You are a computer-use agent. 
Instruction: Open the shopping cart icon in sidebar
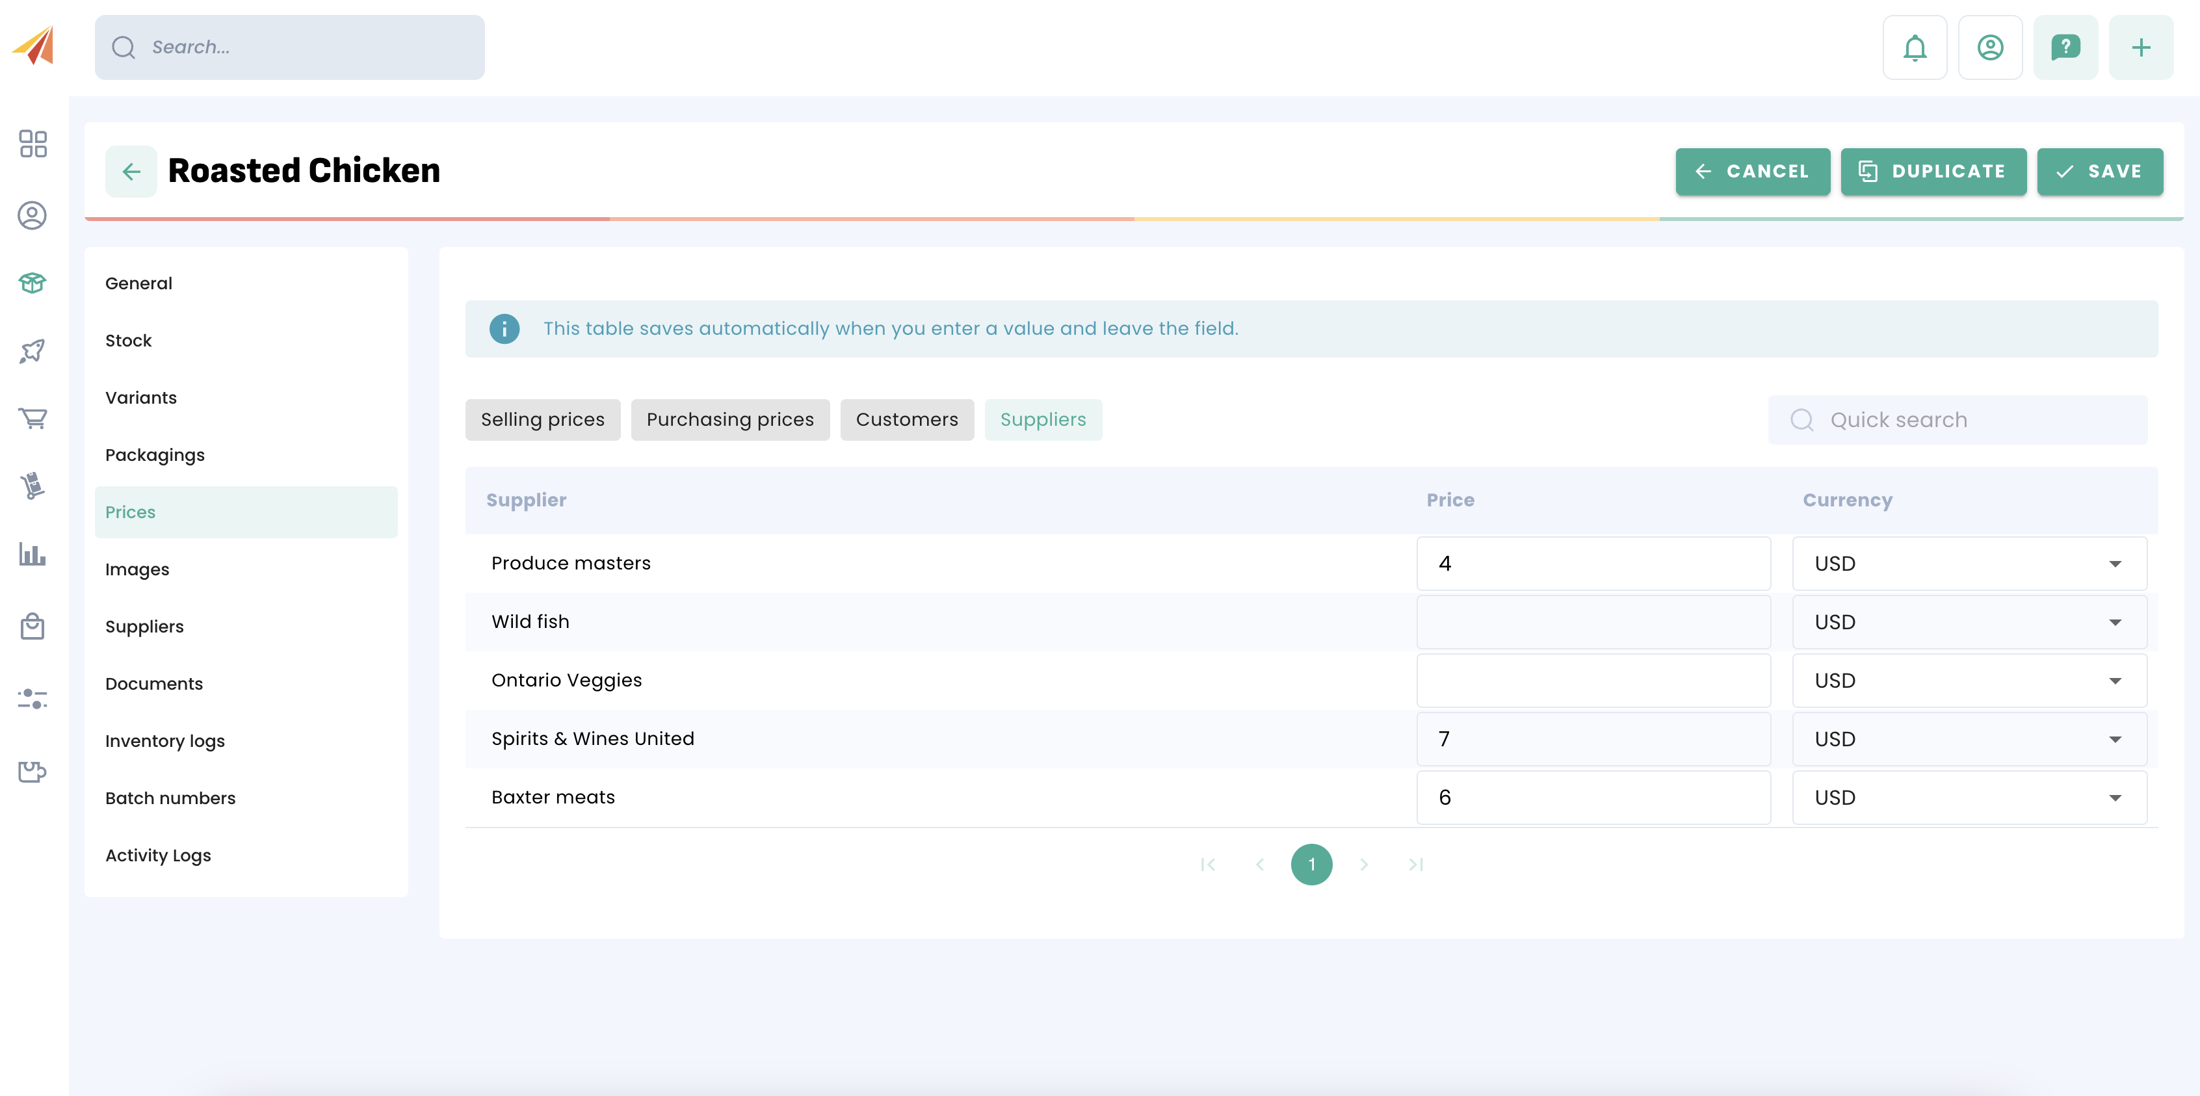(x=33, y=419)
